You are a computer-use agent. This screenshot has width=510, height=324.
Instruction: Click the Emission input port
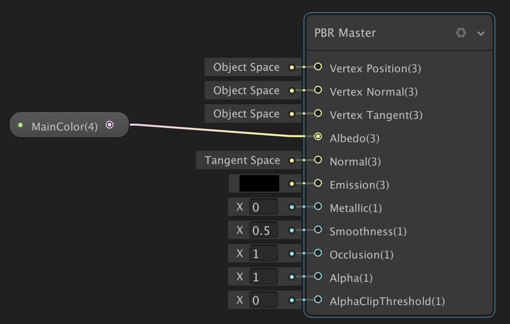tap(318, 183)
